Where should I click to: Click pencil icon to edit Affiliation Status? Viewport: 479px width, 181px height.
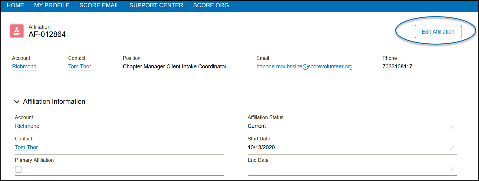click(452, 127)
